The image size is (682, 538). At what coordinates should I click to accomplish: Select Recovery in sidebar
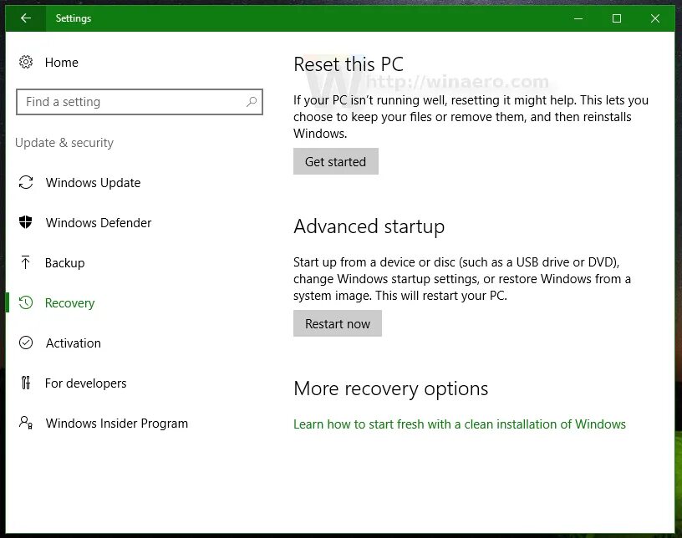[69, 303]
